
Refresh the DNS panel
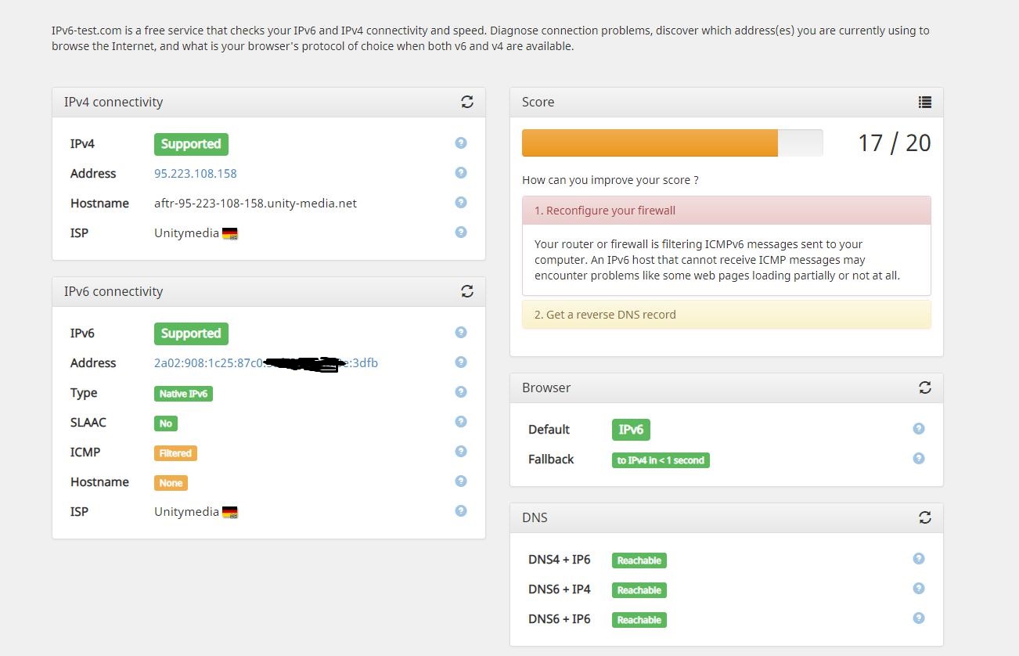coord(924,517)
